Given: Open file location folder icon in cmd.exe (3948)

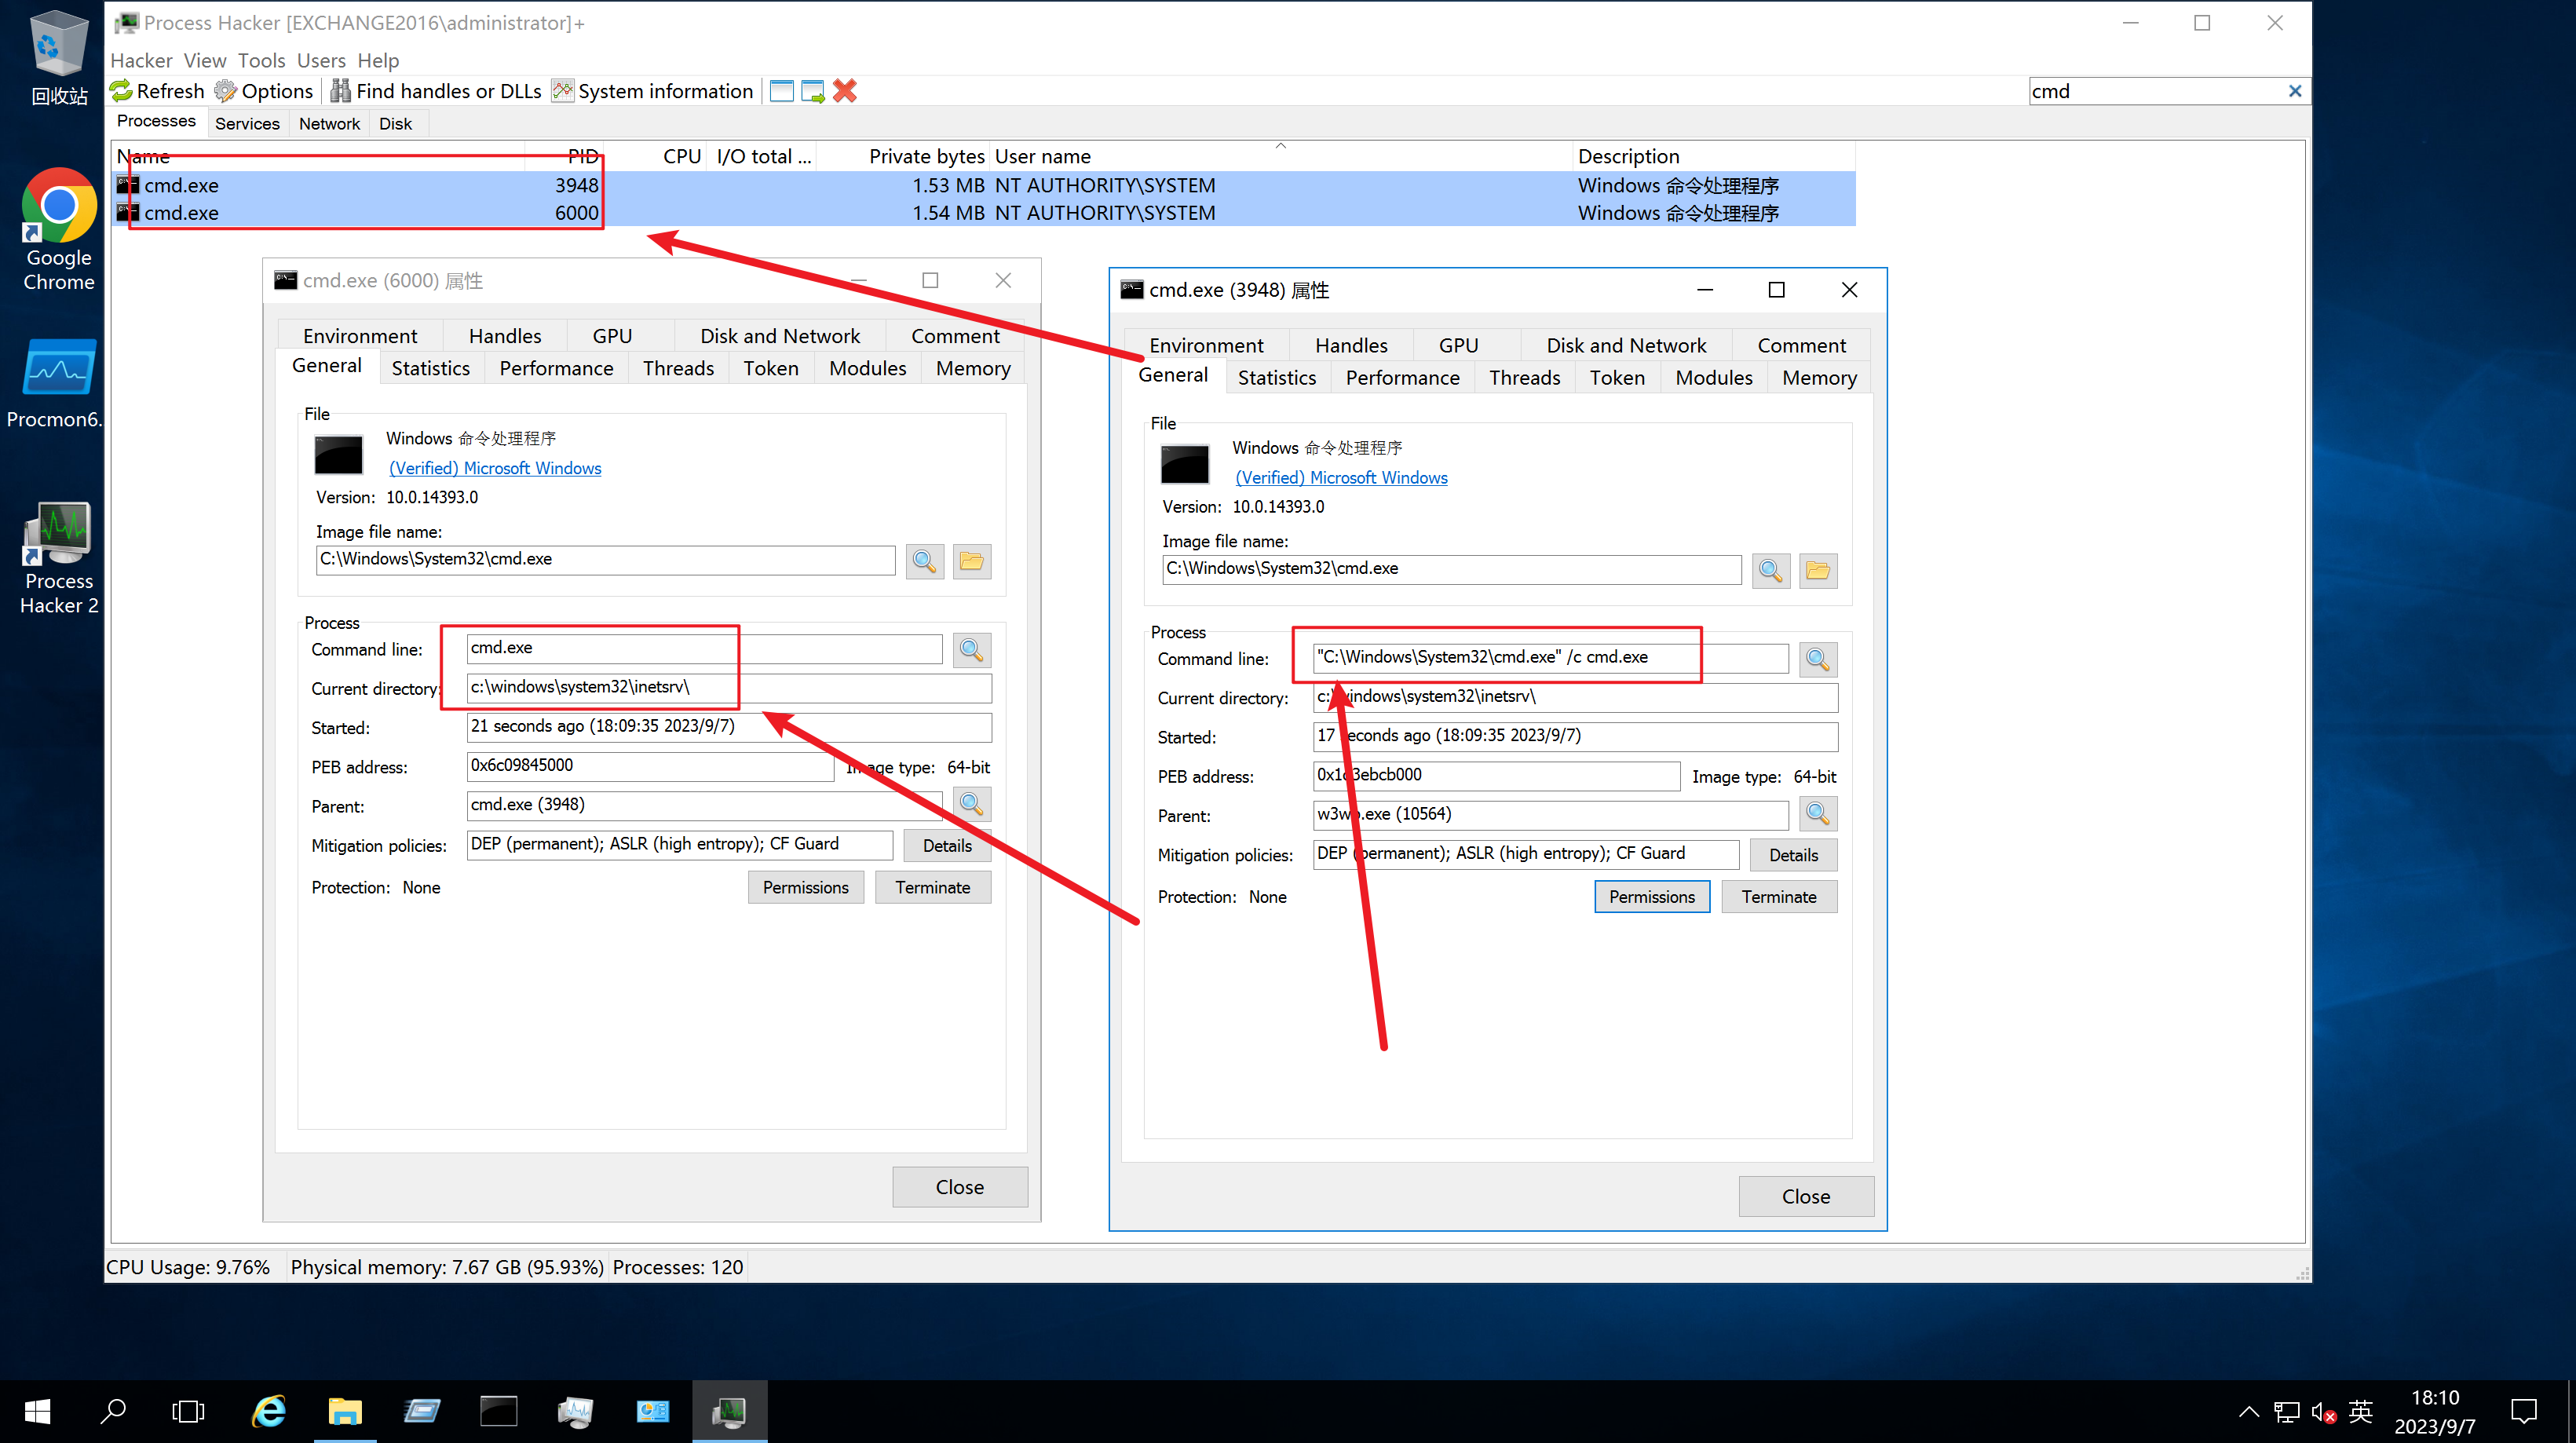Looking at the screenshot, I should pos(1817,570).
